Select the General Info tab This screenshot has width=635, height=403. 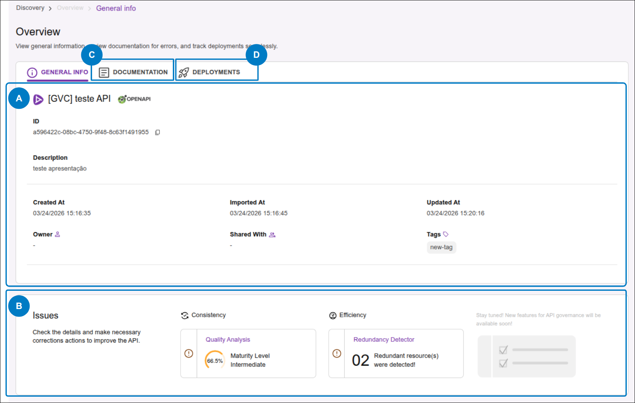[x=58, y=72]
